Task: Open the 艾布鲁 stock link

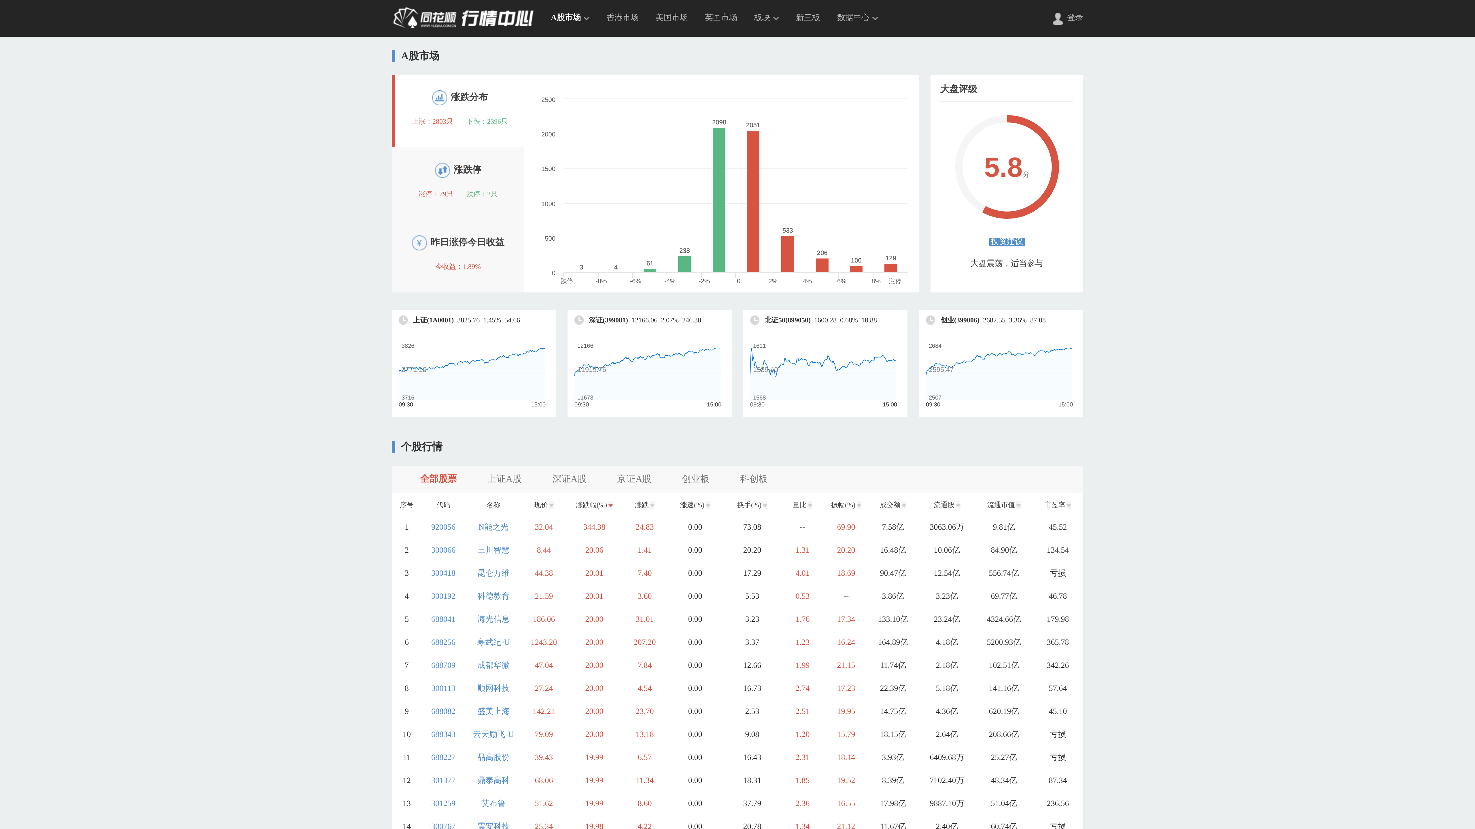Action: tap(493, 803)
